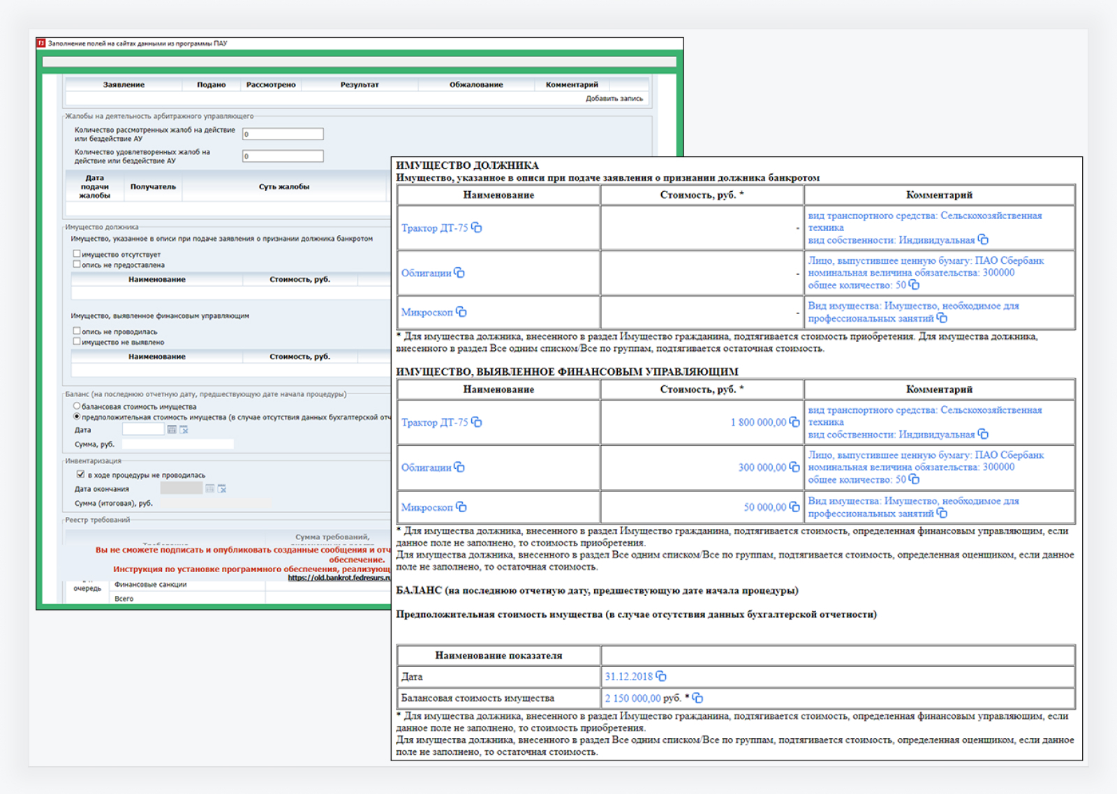Copy microscope comment in manager-identified property table
The width and height of the screenshot is (1117, 794).
[942, 514]
